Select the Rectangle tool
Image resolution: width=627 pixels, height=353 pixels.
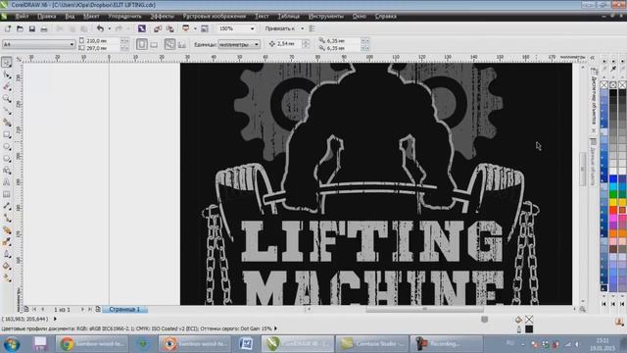pos(7,134)
